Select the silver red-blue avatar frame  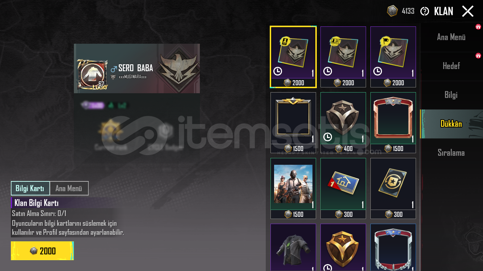point(393,247)
